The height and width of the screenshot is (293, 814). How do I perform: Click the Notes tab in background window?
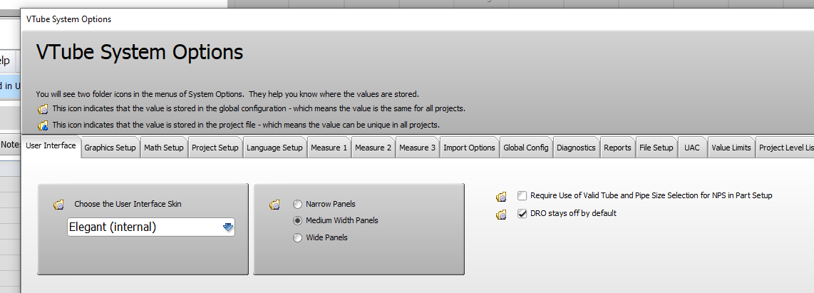[x=10, y=145]
